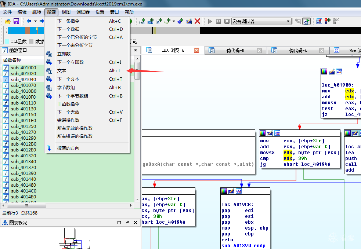Click the blue asterisk toolbar icon
361x249 pixels.
click(180, 21)
